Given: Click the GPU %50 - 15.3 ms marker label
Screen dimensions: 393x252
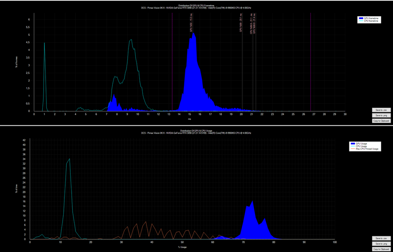Looking at the screenshot, I should 191,23.
